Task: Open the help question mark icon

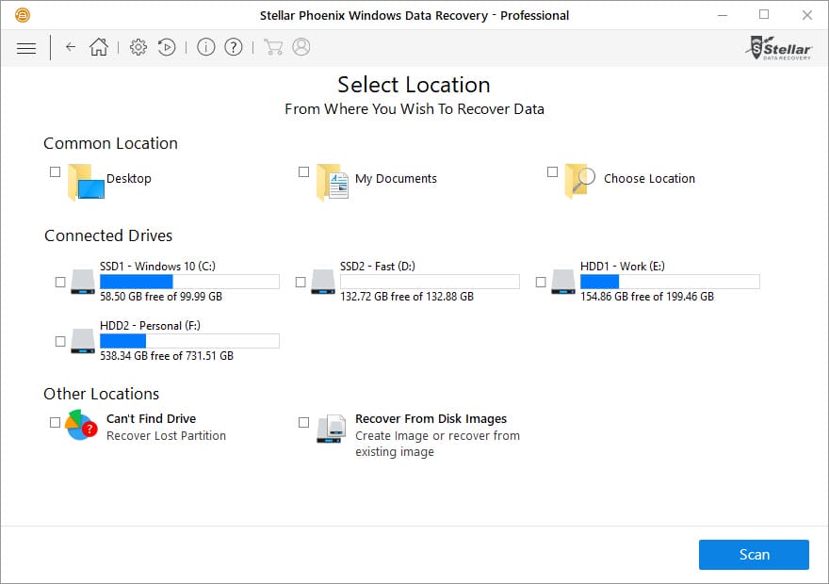Action: 234,47
